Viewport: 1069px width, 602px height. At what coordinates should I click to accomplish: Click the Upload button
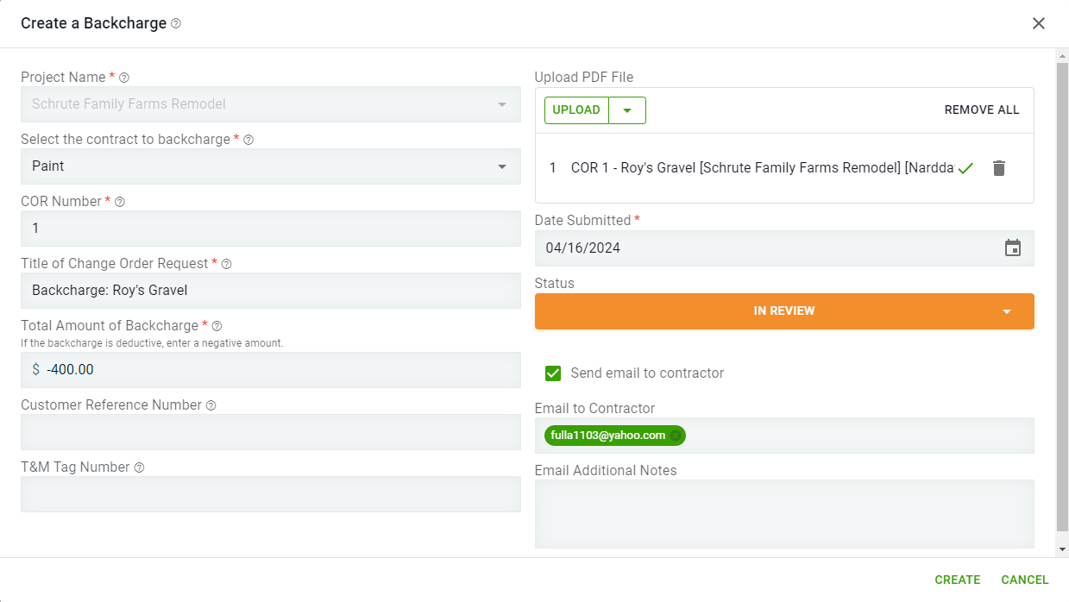coord(576,110)
